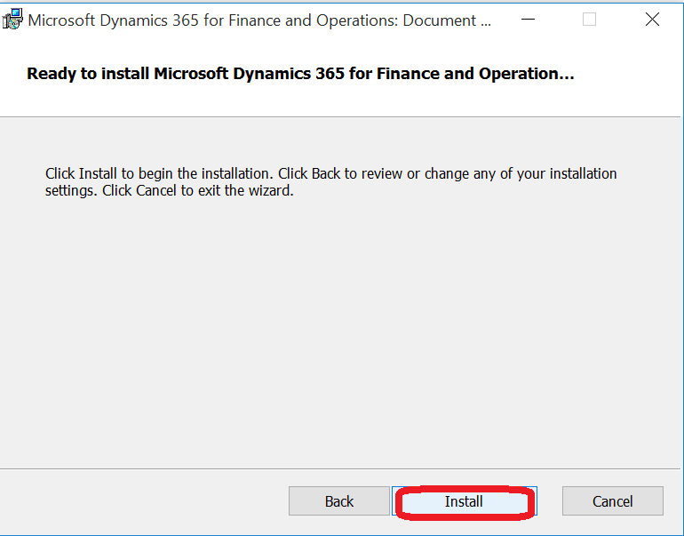This screenshot has height=536, width=684.
Task: Go to the previous step with Back
Action: click(x=338, y=501)
